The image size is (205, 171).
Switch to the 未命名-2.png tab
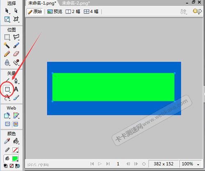pos(76,3)
